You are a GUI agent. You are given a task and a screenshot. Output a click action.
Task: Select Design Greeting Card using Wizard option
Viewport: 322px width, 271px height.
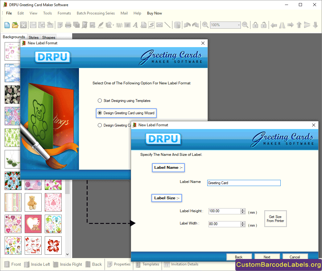tap(126, 113)
